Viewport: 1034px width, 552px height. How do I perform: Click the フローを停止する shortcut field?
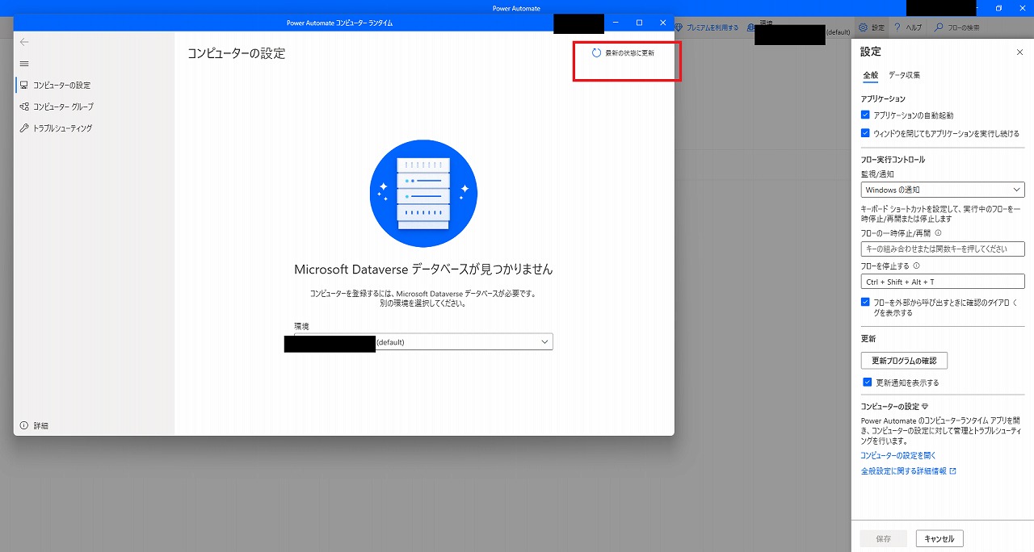tap(942, 281)
